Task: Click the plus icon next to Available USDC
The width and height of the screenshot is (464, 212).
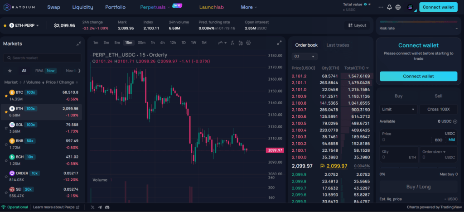Action: tap(455, 121)
